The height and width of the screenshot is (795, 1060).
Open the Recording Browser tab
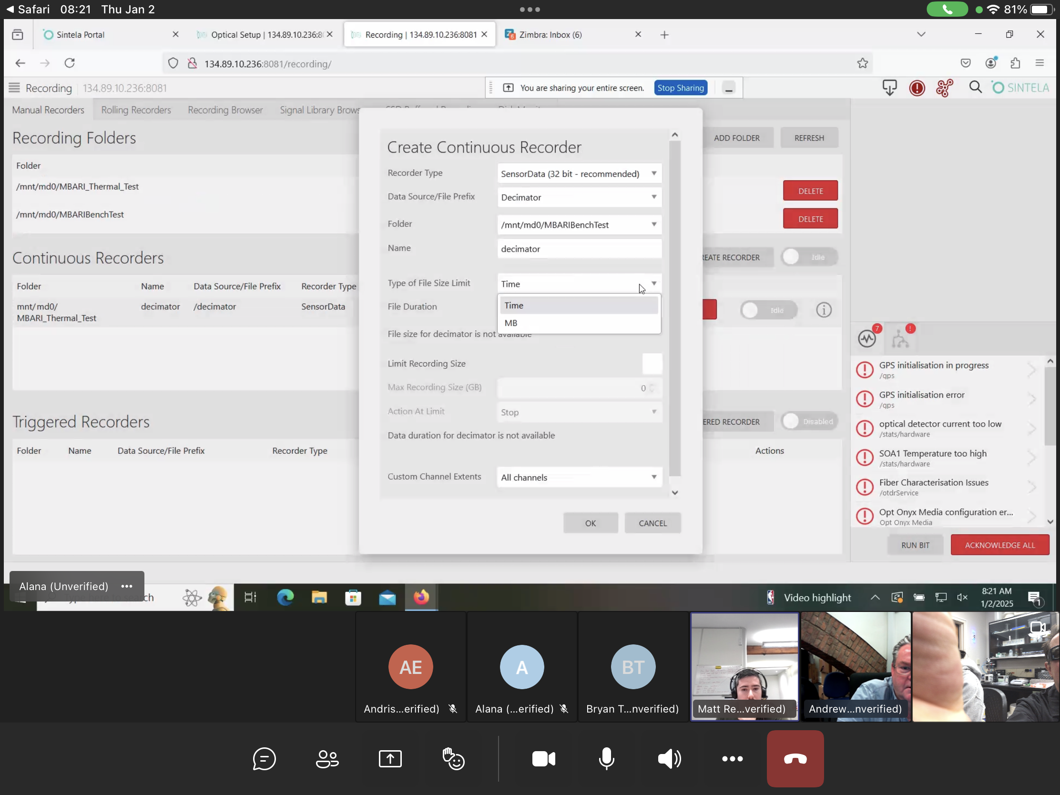click(x=225, y=110)
